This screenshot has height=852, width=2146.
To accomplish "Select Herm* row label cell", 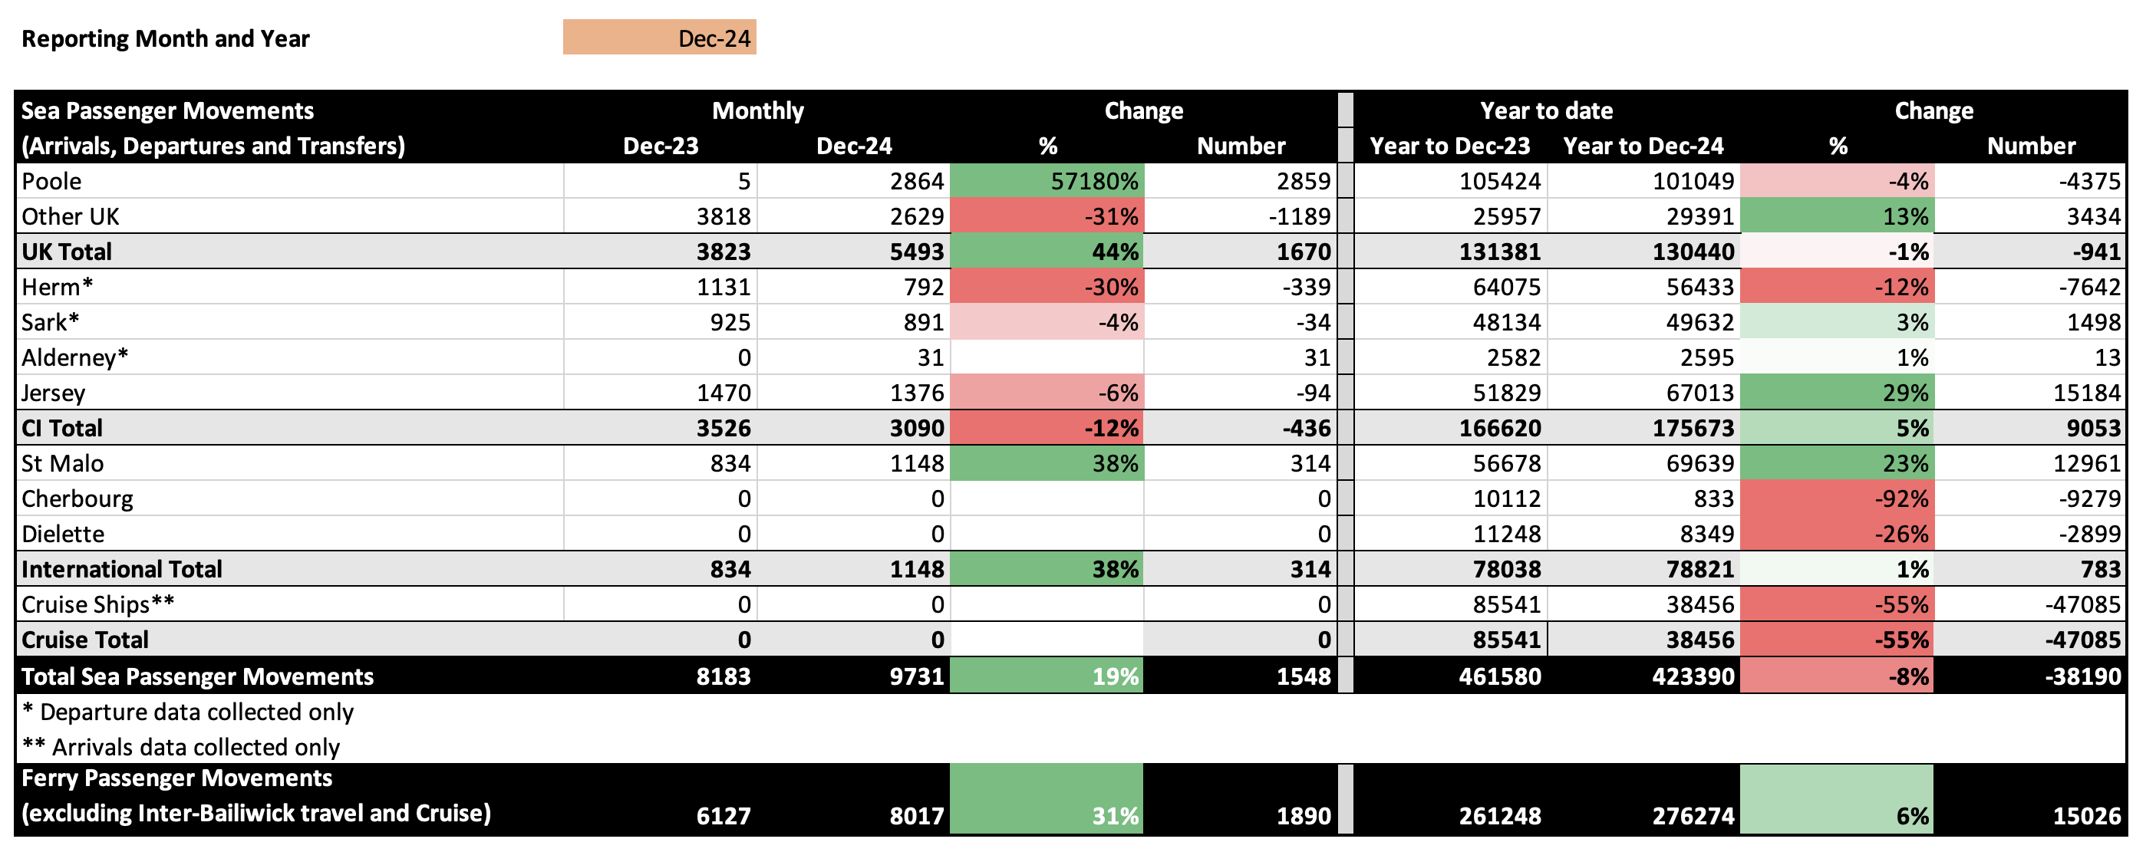I will pyautogui.click(x=57, y=288).
